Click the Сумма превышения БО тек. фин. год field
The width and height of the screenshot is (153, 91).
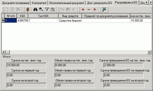coord(123,65)
